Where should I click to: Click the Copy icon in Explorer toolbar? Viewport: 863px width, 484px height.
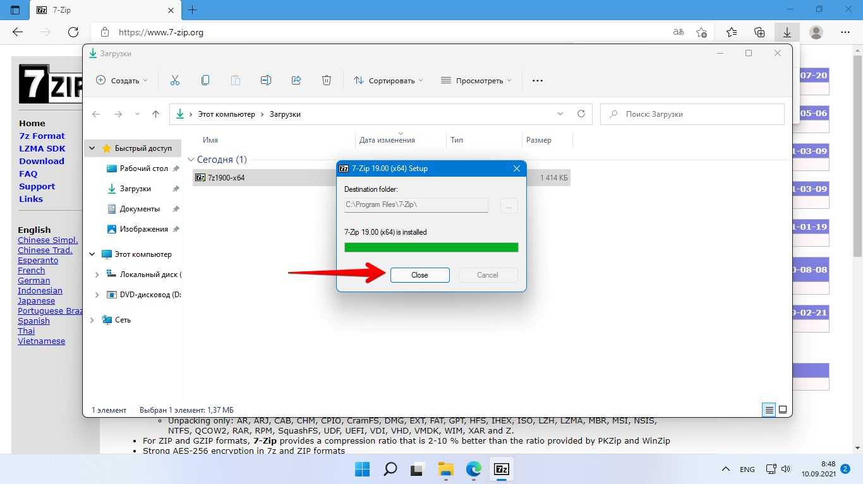click(x=205, y=80)
